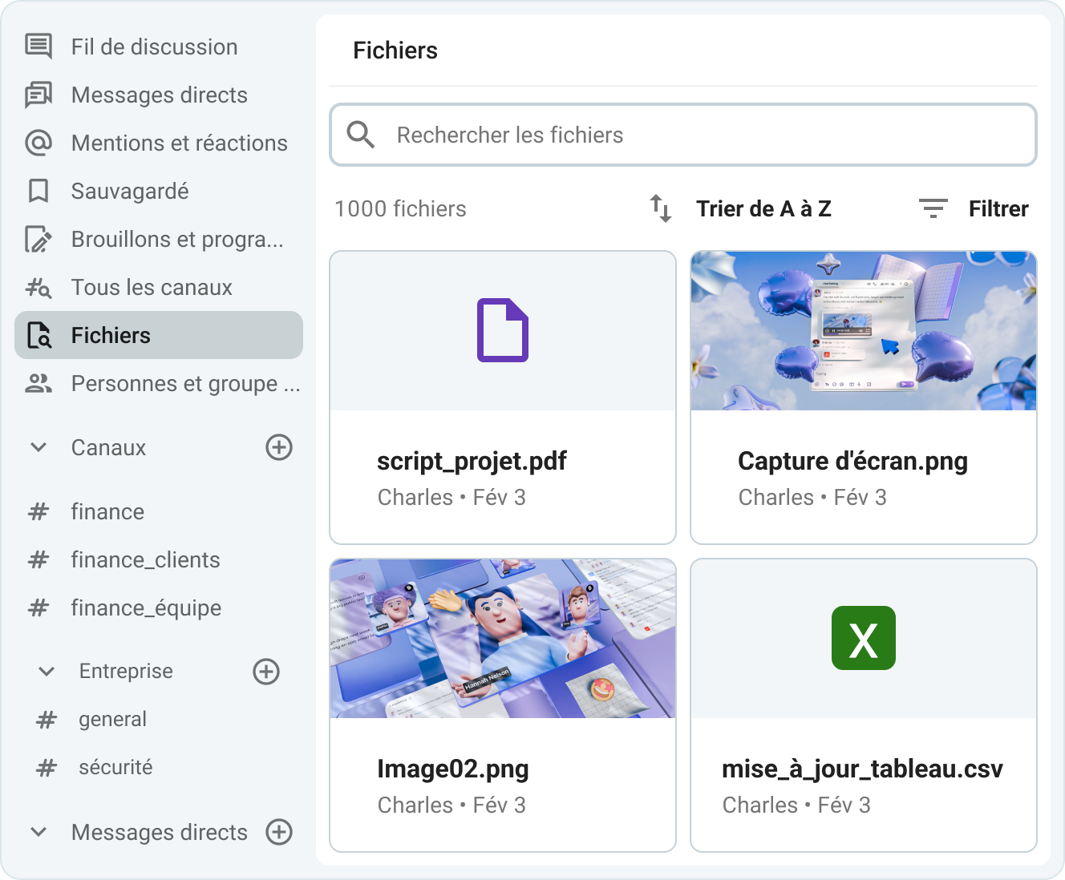
Task: Collapse the Messages directs section
Action: [x=38, y=832]
